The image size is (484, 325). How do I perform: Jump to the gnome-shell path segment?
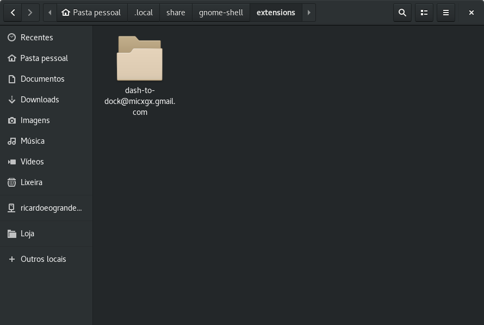[x=221, y=13]
